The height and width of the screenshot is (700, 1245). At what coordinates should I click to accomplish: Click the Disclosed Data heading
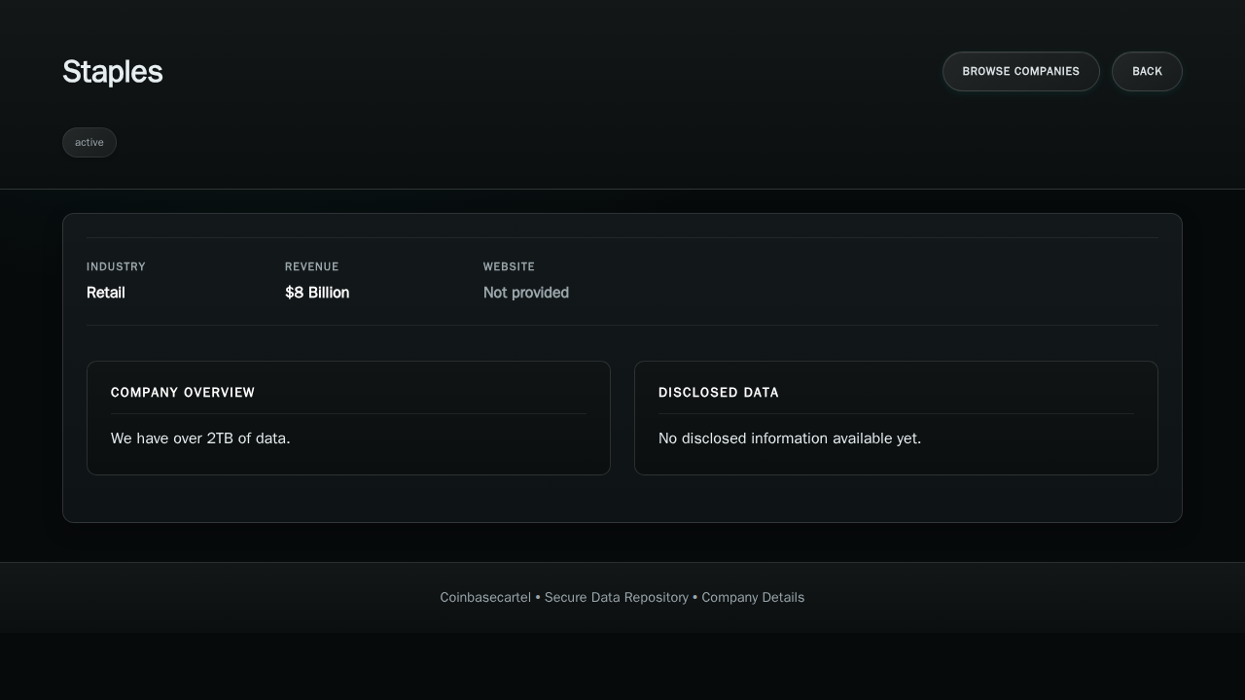tap(718, 393)
